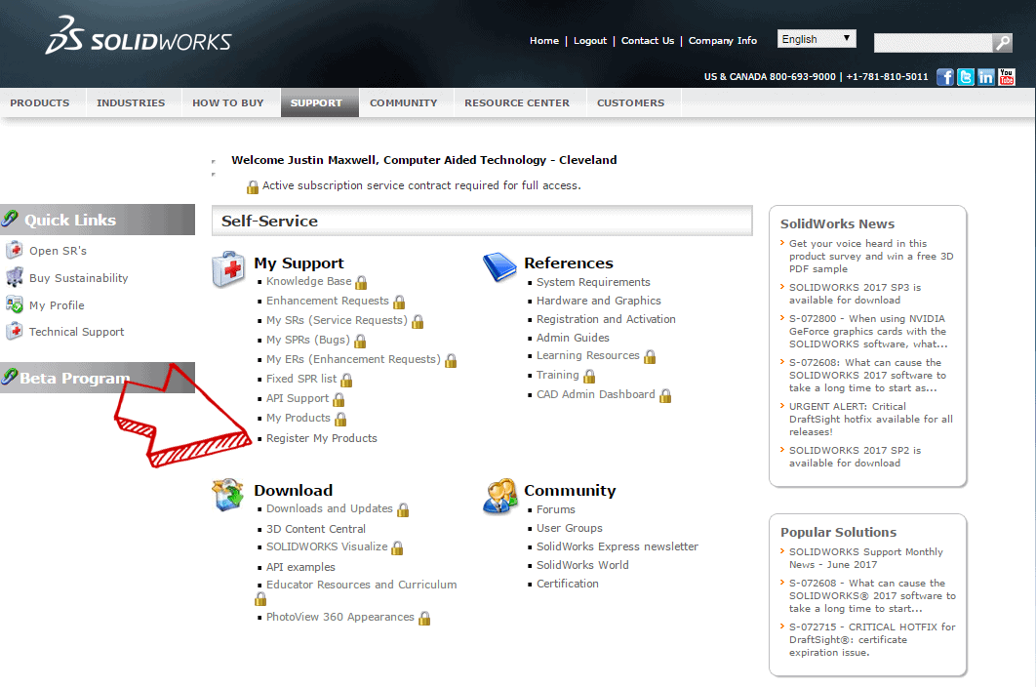
Task: Click the Contact Us link
Action: pos(648,40)
